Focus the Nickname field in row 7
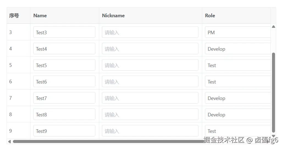 click(150, 98)
